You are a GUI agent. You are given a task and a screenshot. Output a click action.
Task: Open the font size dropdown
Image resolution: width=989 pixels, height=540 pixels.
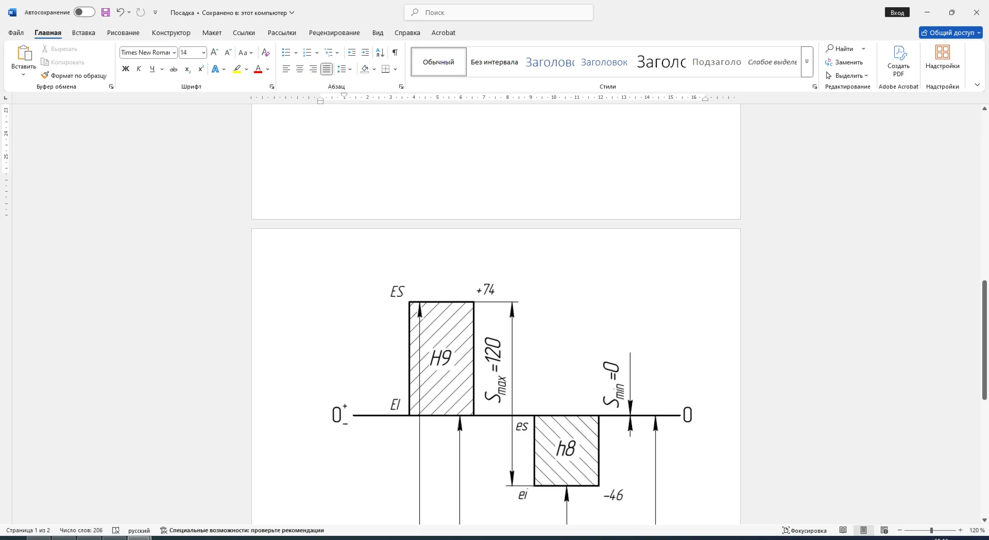[x=203, y=53]
